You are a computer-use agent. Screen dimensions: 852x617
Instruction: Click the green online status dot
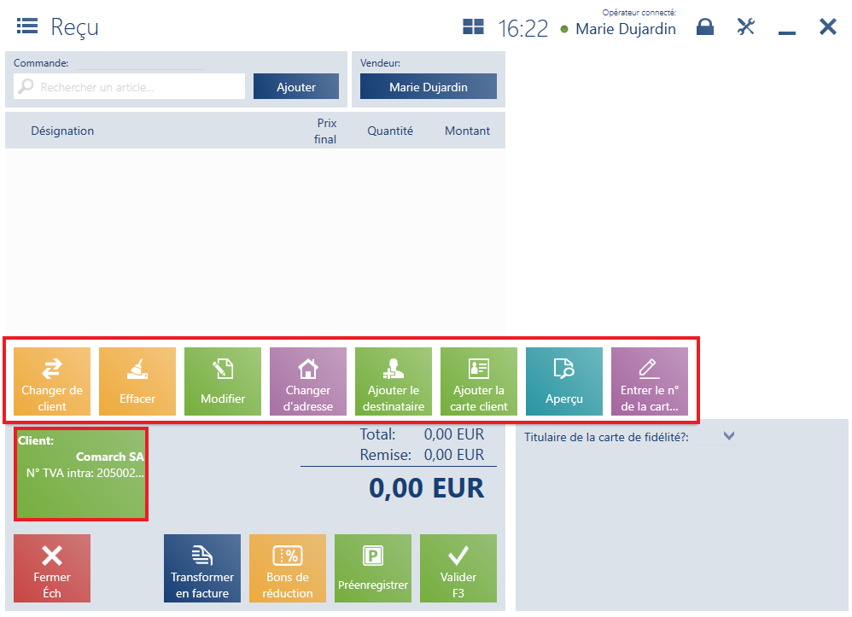564,29
